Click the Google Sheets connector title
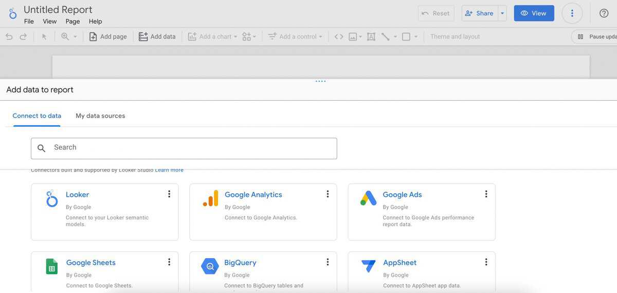 tap(91, 262)
